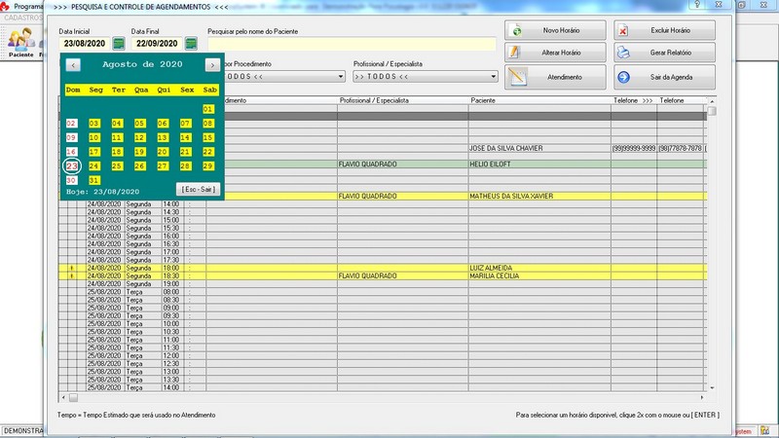Click the Profissional / Especialista column header
Image resolution: width=779 pixels, height=438 pixels.
click(x=403, y=100)
